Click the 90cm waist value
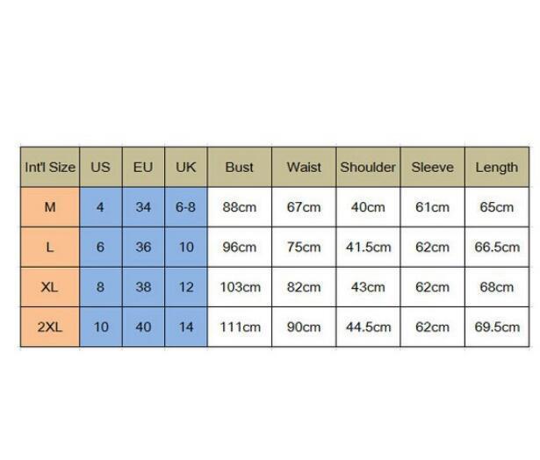540x460 pixels. pyautogui.click(x=304, y=327)
